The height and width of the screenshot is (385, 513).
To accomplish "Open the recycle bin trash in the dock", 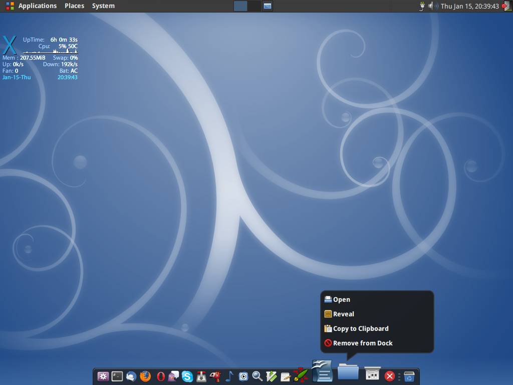I will coord(409,376).
